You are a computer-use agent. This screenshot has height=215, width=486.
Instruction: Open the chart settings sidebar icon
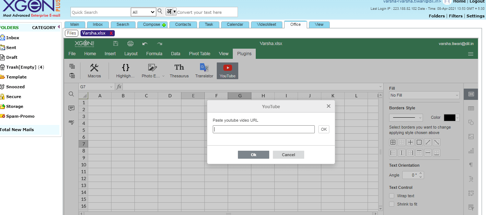pos(471,151)
